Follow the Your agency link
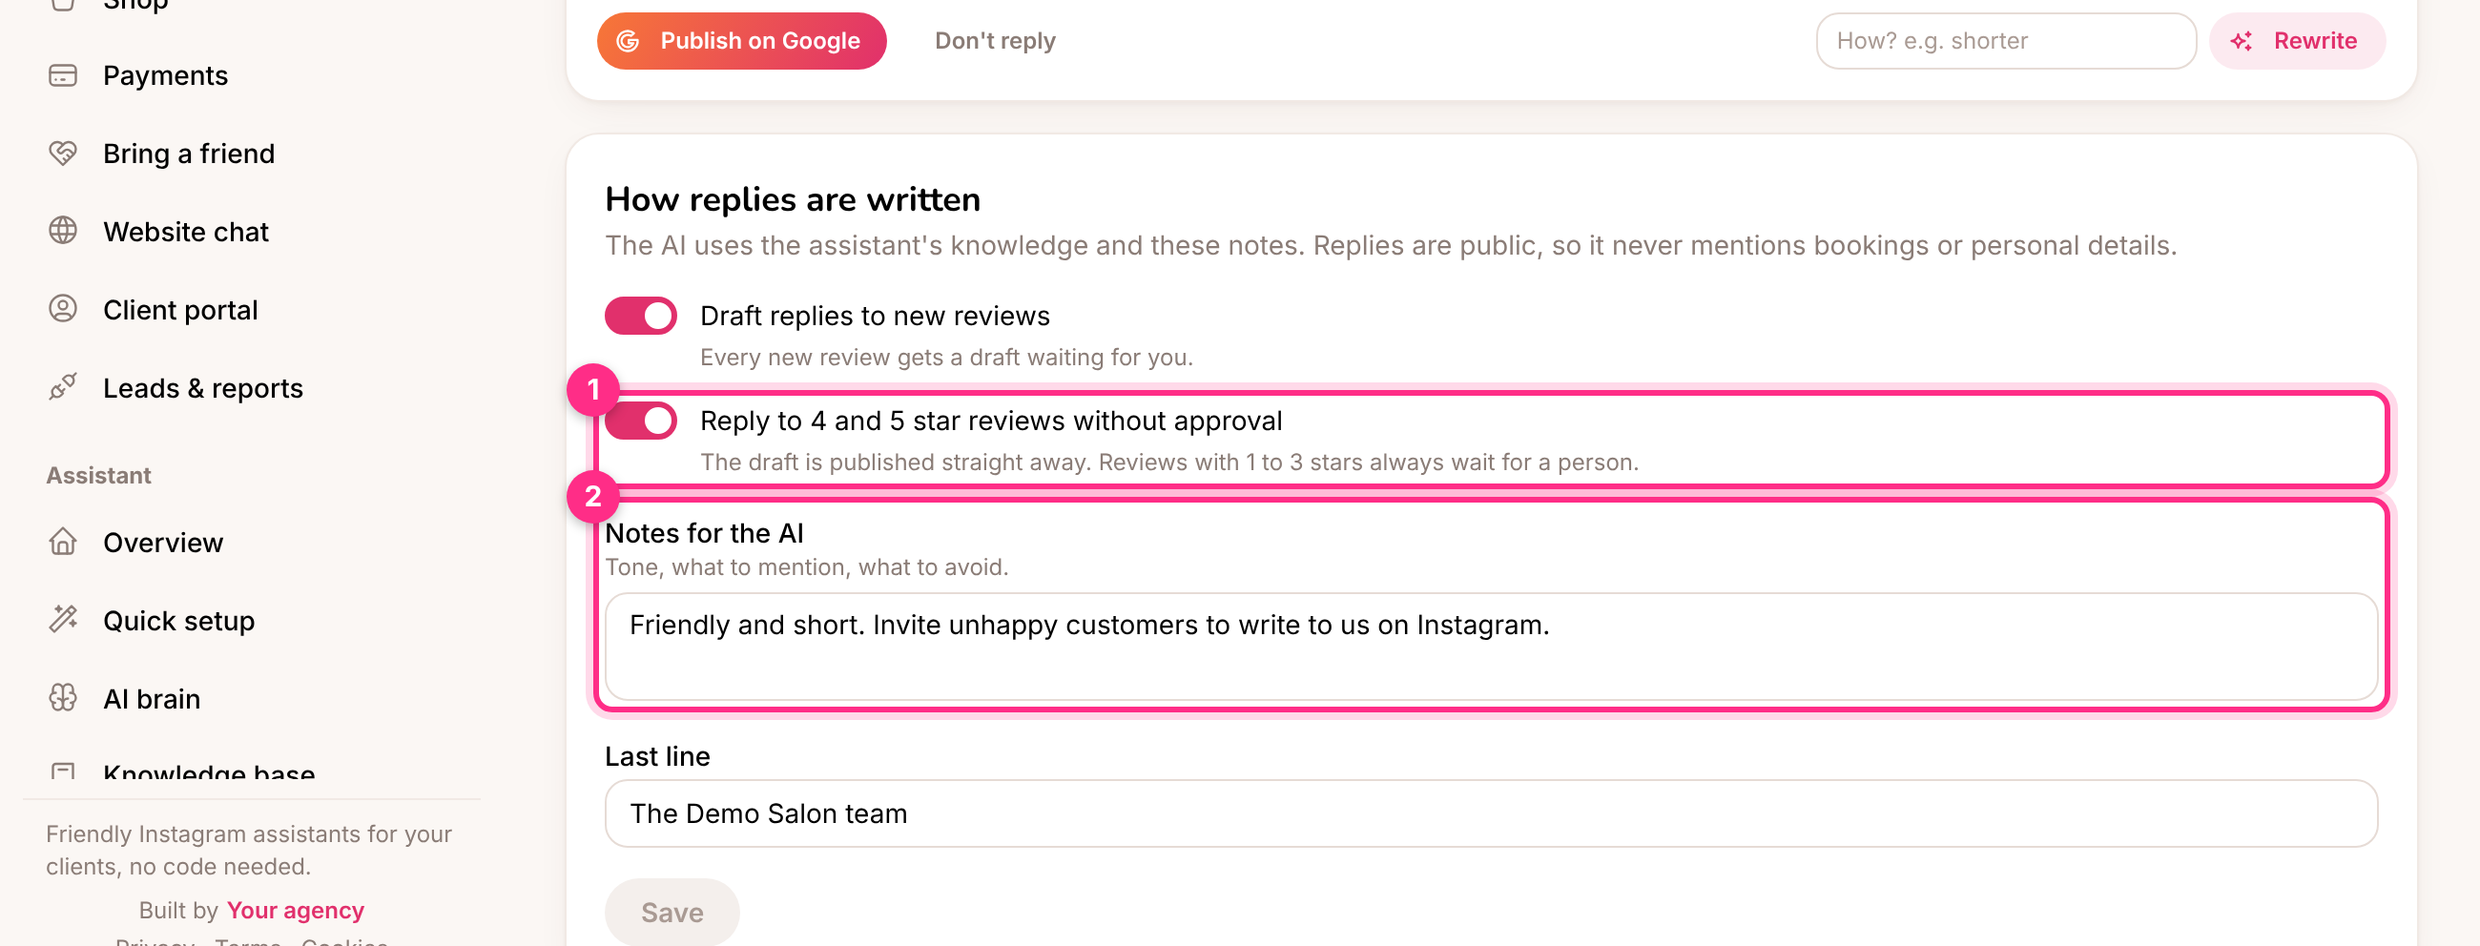Screen dimensions: 2480x946 296,910
